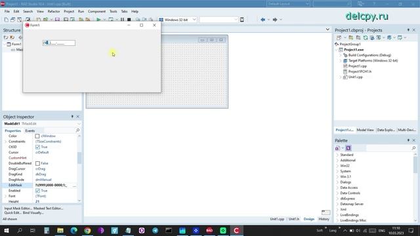The width and height of the screenshot is (420, 236).
Task: Click the Forward navigation arrow
Action: [x=275, y=20]
